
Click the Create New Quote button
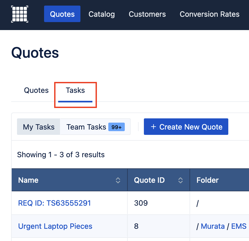tap(186, 127)
